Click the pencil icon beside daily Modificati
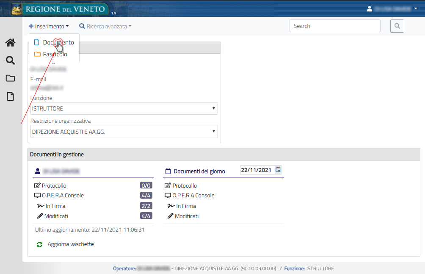The width and height of the screenshot is (425, 274). pyautogui.click(x=171, y=216)
